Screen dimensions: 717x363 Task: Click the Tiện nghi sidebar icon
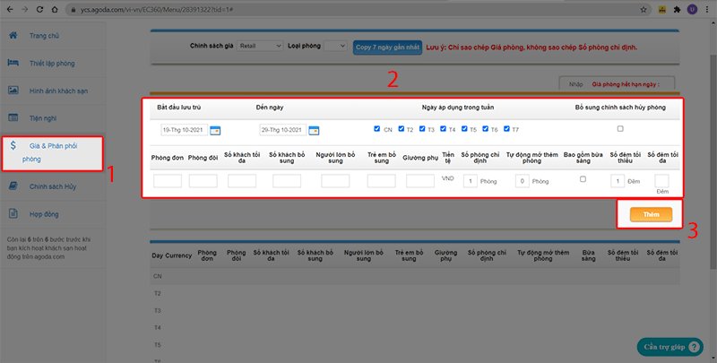pyautogui.click(x=13, y=118)
